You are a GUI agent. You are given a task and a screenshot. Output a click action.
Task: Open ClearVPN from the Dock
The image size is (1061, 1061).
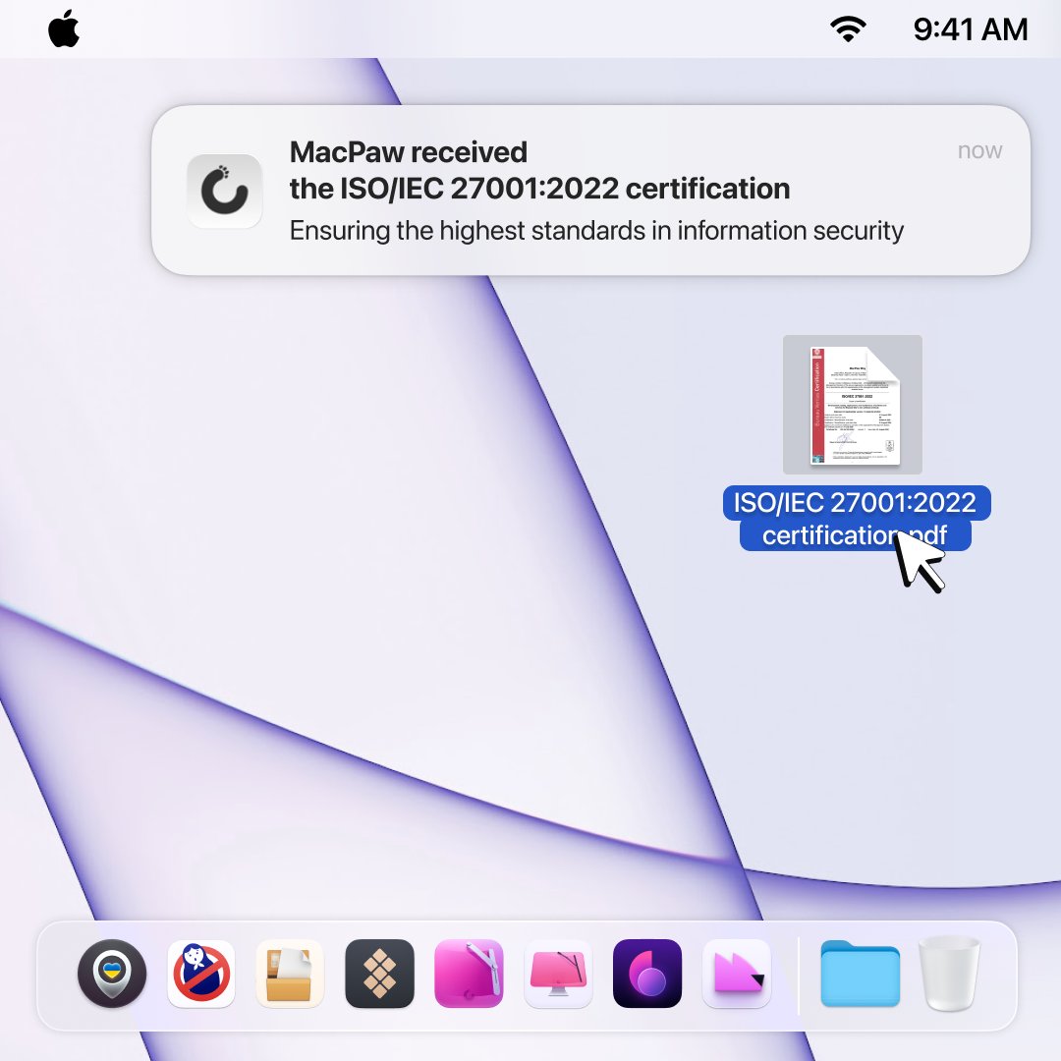click(x=111, y=976)
